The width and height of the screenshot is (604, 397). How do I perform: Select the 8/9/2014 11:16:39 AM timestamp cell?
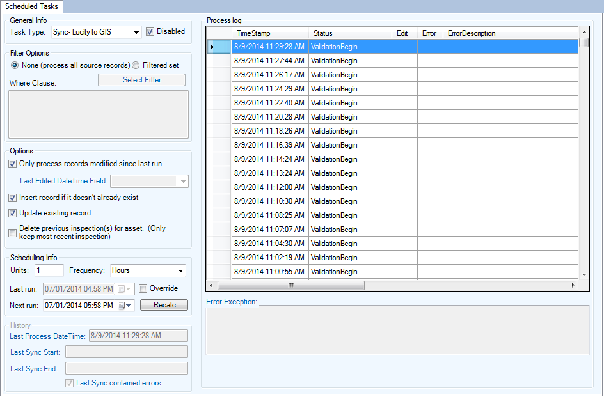pos(270,145)
